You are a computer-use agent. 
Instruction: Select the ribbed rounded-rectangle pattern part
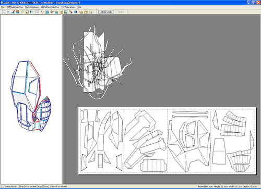click(153, 166)
